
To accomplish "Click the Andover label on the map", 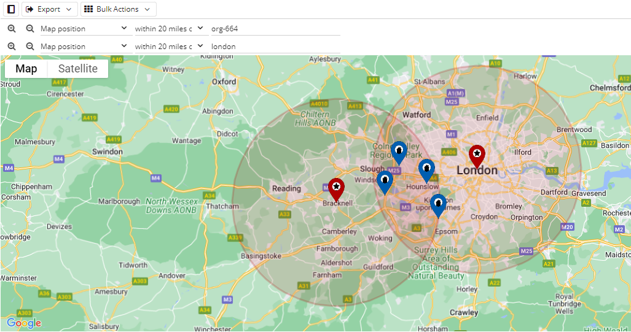I will [172, 276].
